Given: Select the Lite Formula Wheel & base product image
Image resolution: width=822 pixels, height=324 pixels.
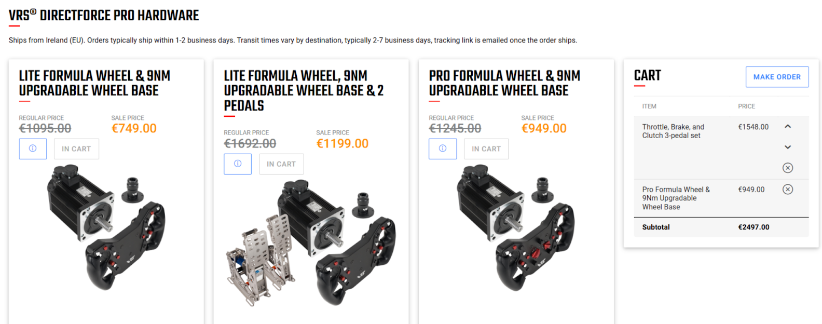Looking at the screenshot, I should 106,226.
